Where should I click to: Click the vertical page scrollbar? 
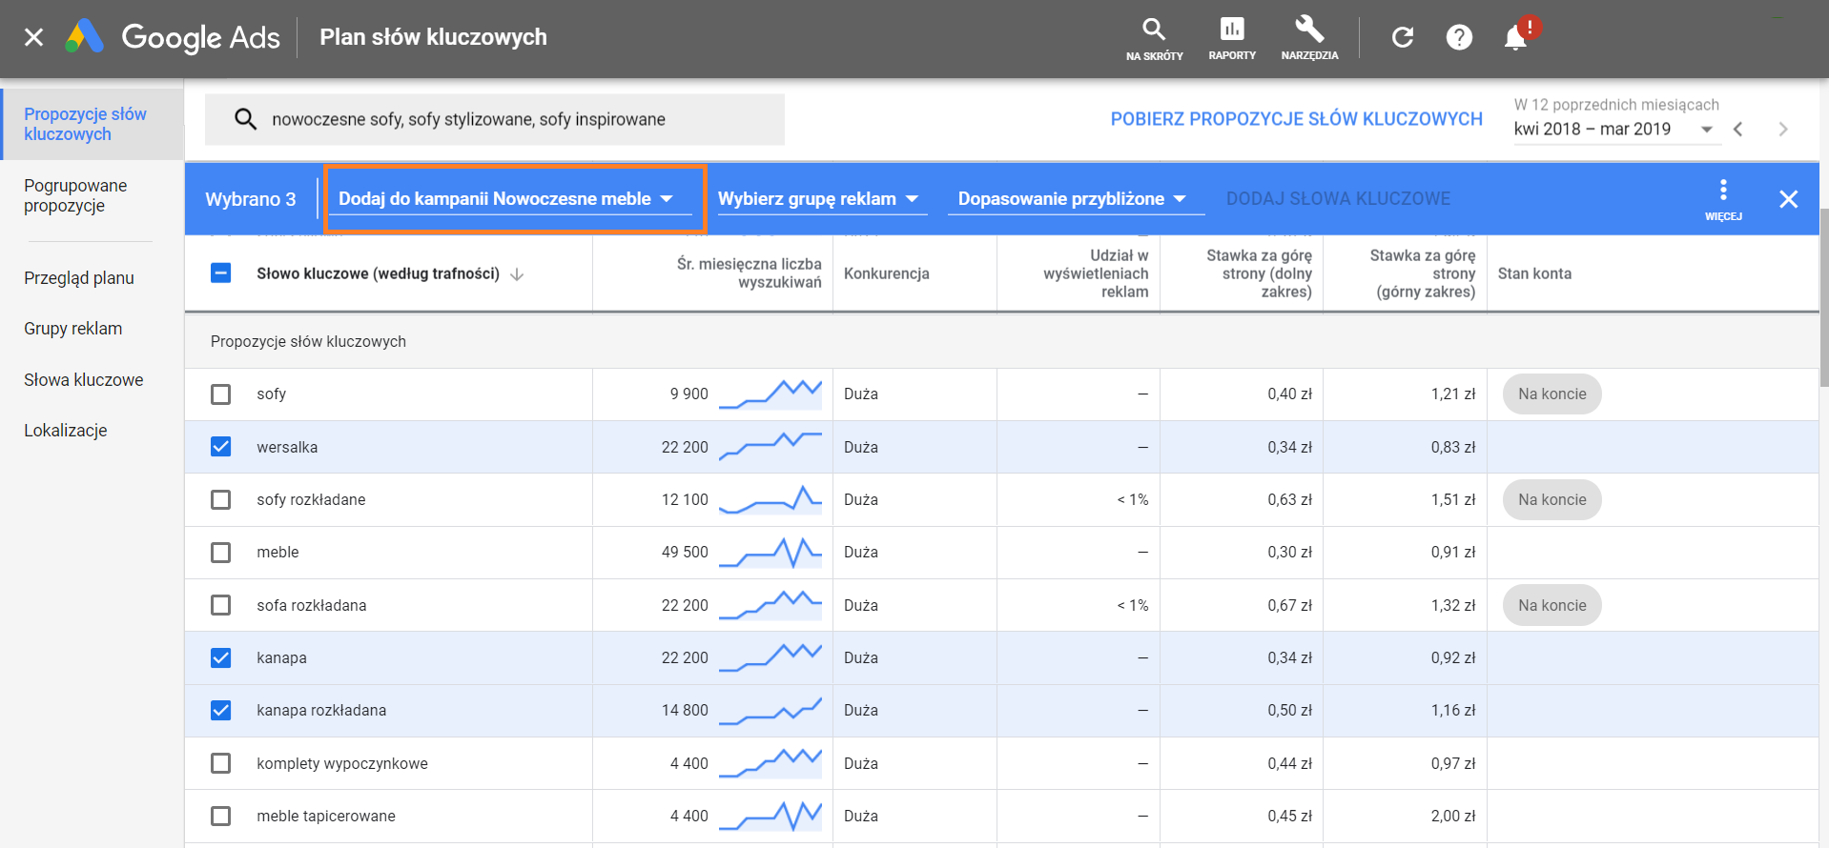pyautogui.click(x=1824, y=297)
